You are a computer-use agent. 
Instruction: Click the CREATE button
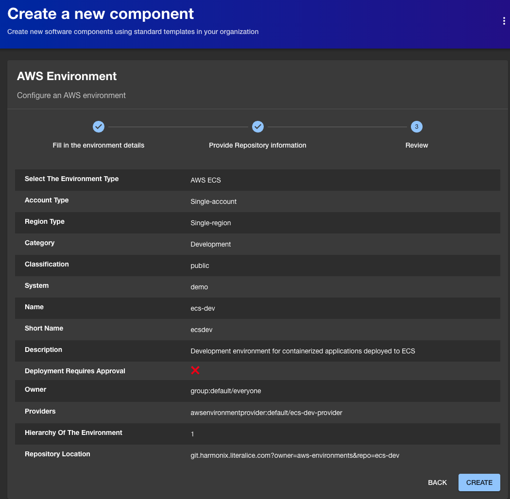pyautogui.click(x=479, y=482)
